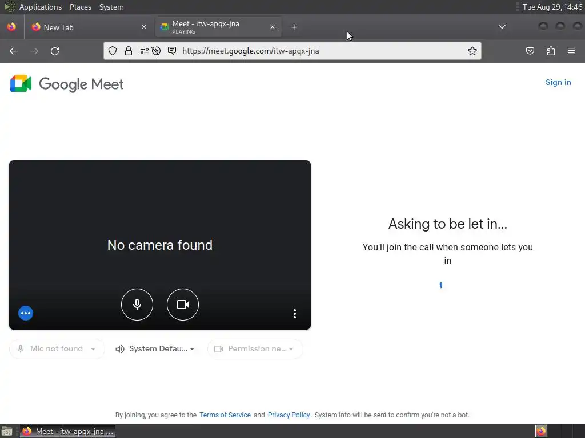The width and height of the screenshot is (585, 438).
Task: Toggle the camera button in video preview
Action: 182,305
